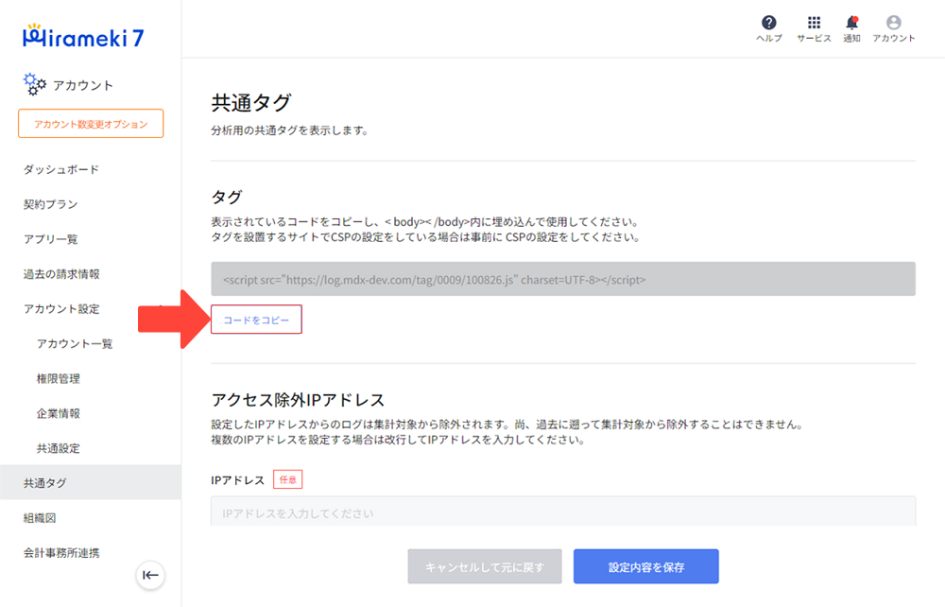Open アプリ一覧 in the sidebar

tap(51, 239)
